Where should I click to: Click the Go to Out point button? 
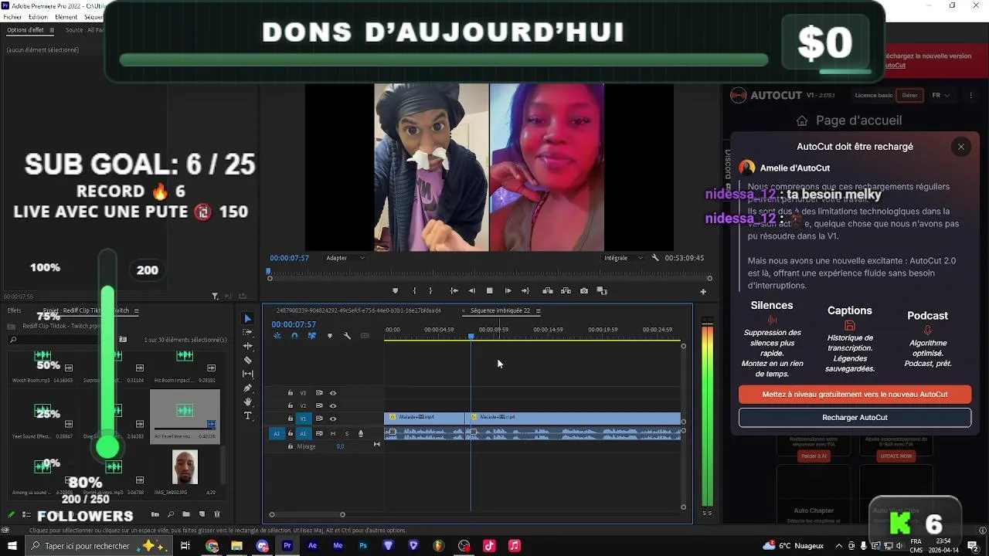(525, 291)
